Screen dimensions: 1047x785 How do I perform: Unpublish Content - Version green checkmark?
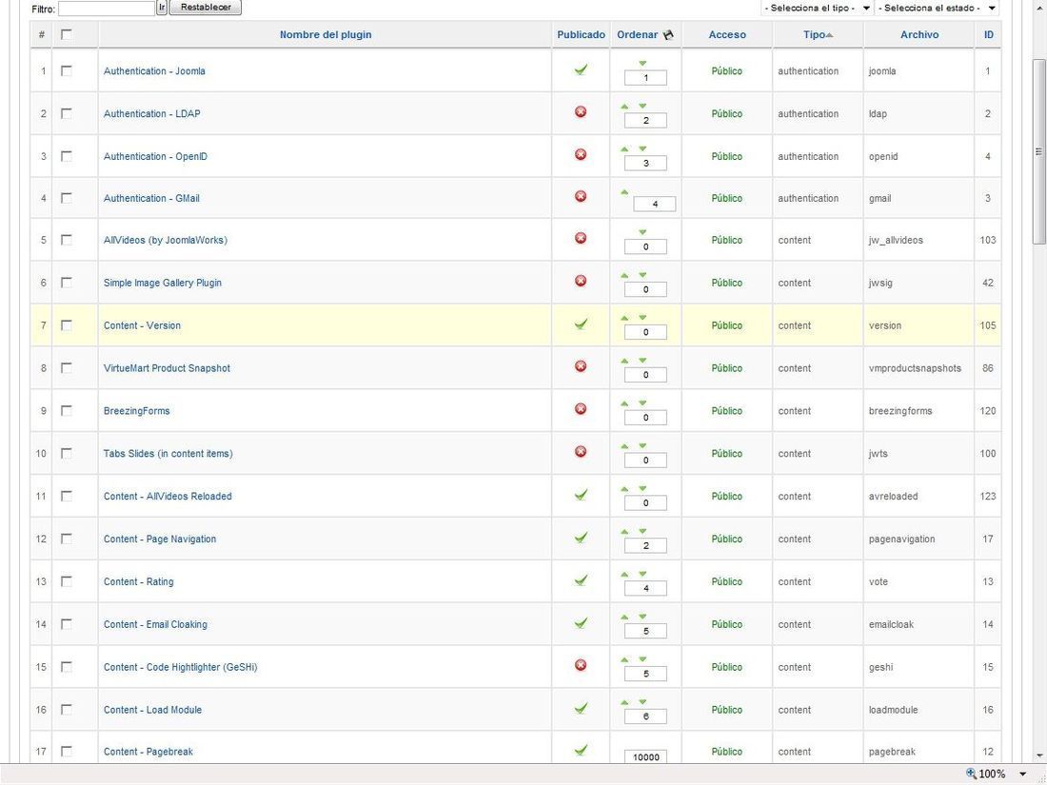(x=581, y=324)
